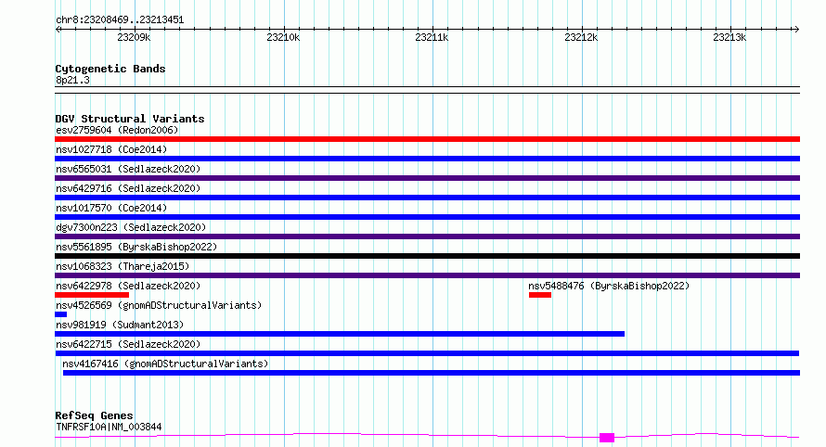Click the Cytogenetic Bands track title
The image size is (826, 447).
coord(110,69)
